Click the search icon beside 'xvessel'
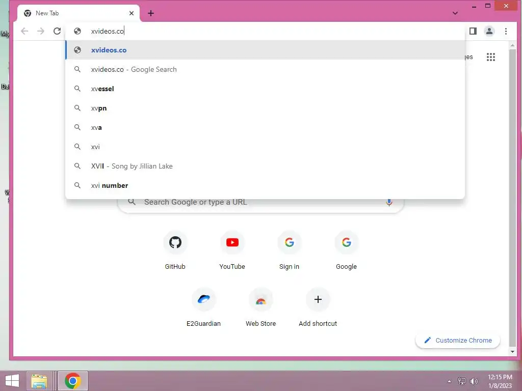 coord(77,89)
